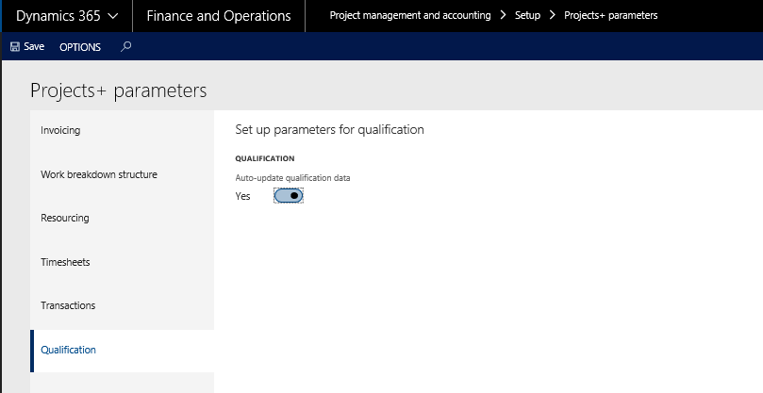
Task: Click Finance and Operations header link
Action: (219, 16)
